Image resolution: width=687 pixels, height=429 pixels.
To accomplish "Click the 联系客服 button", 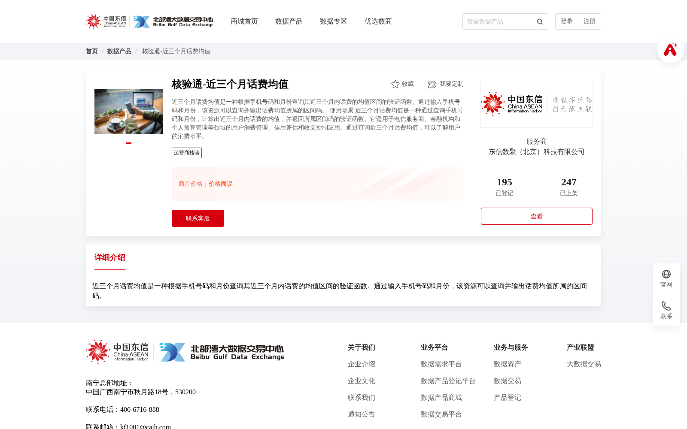I will point(198,218).
